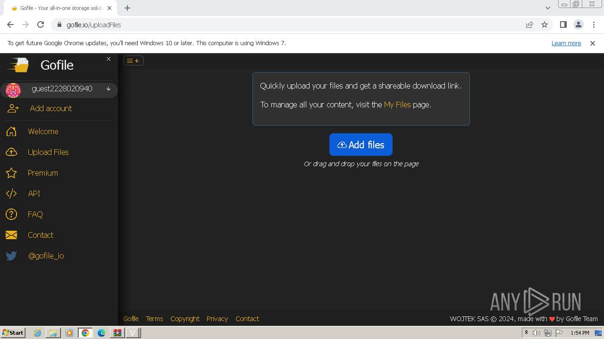The image size is (604, 339).
Task: Open the API menu item
Action: (x=34, y=194)
